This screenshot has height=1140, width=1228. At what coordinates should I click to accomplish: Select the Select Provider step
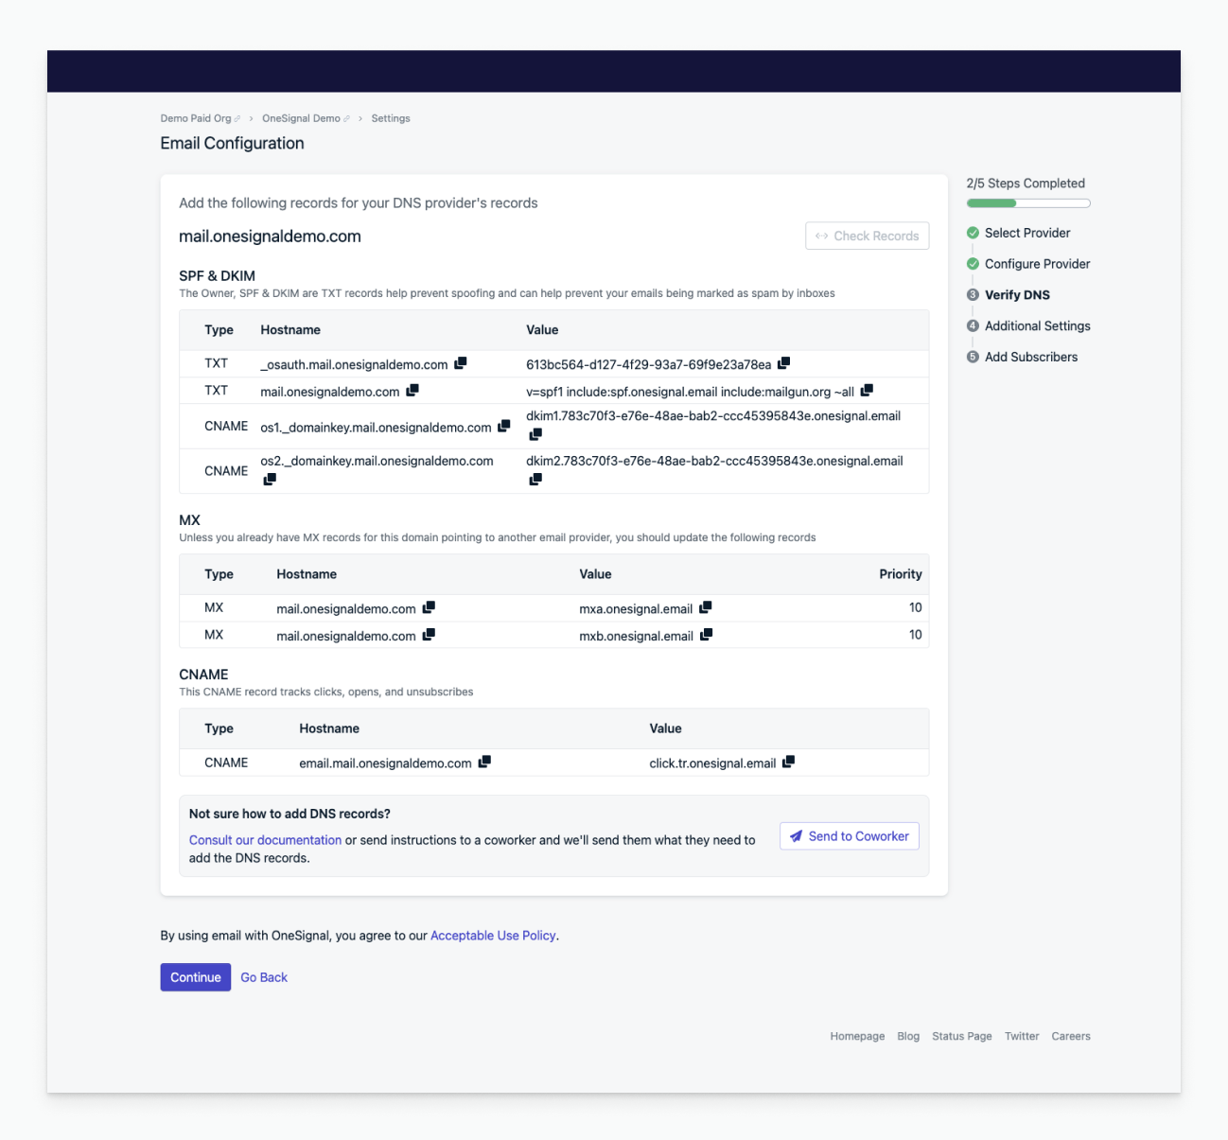coord(1027,233)
